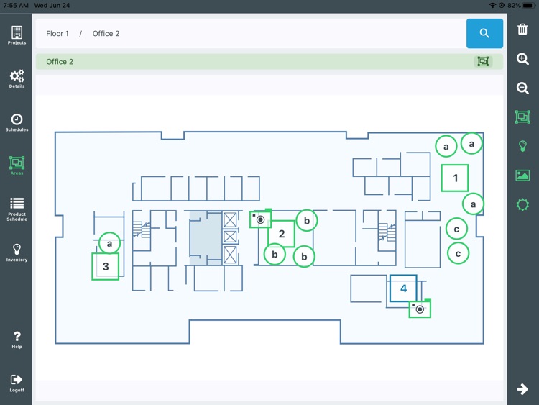Click the Wi-Fi status icon
Viewport: 539px width, 405px height.
[x=492, y=6]
